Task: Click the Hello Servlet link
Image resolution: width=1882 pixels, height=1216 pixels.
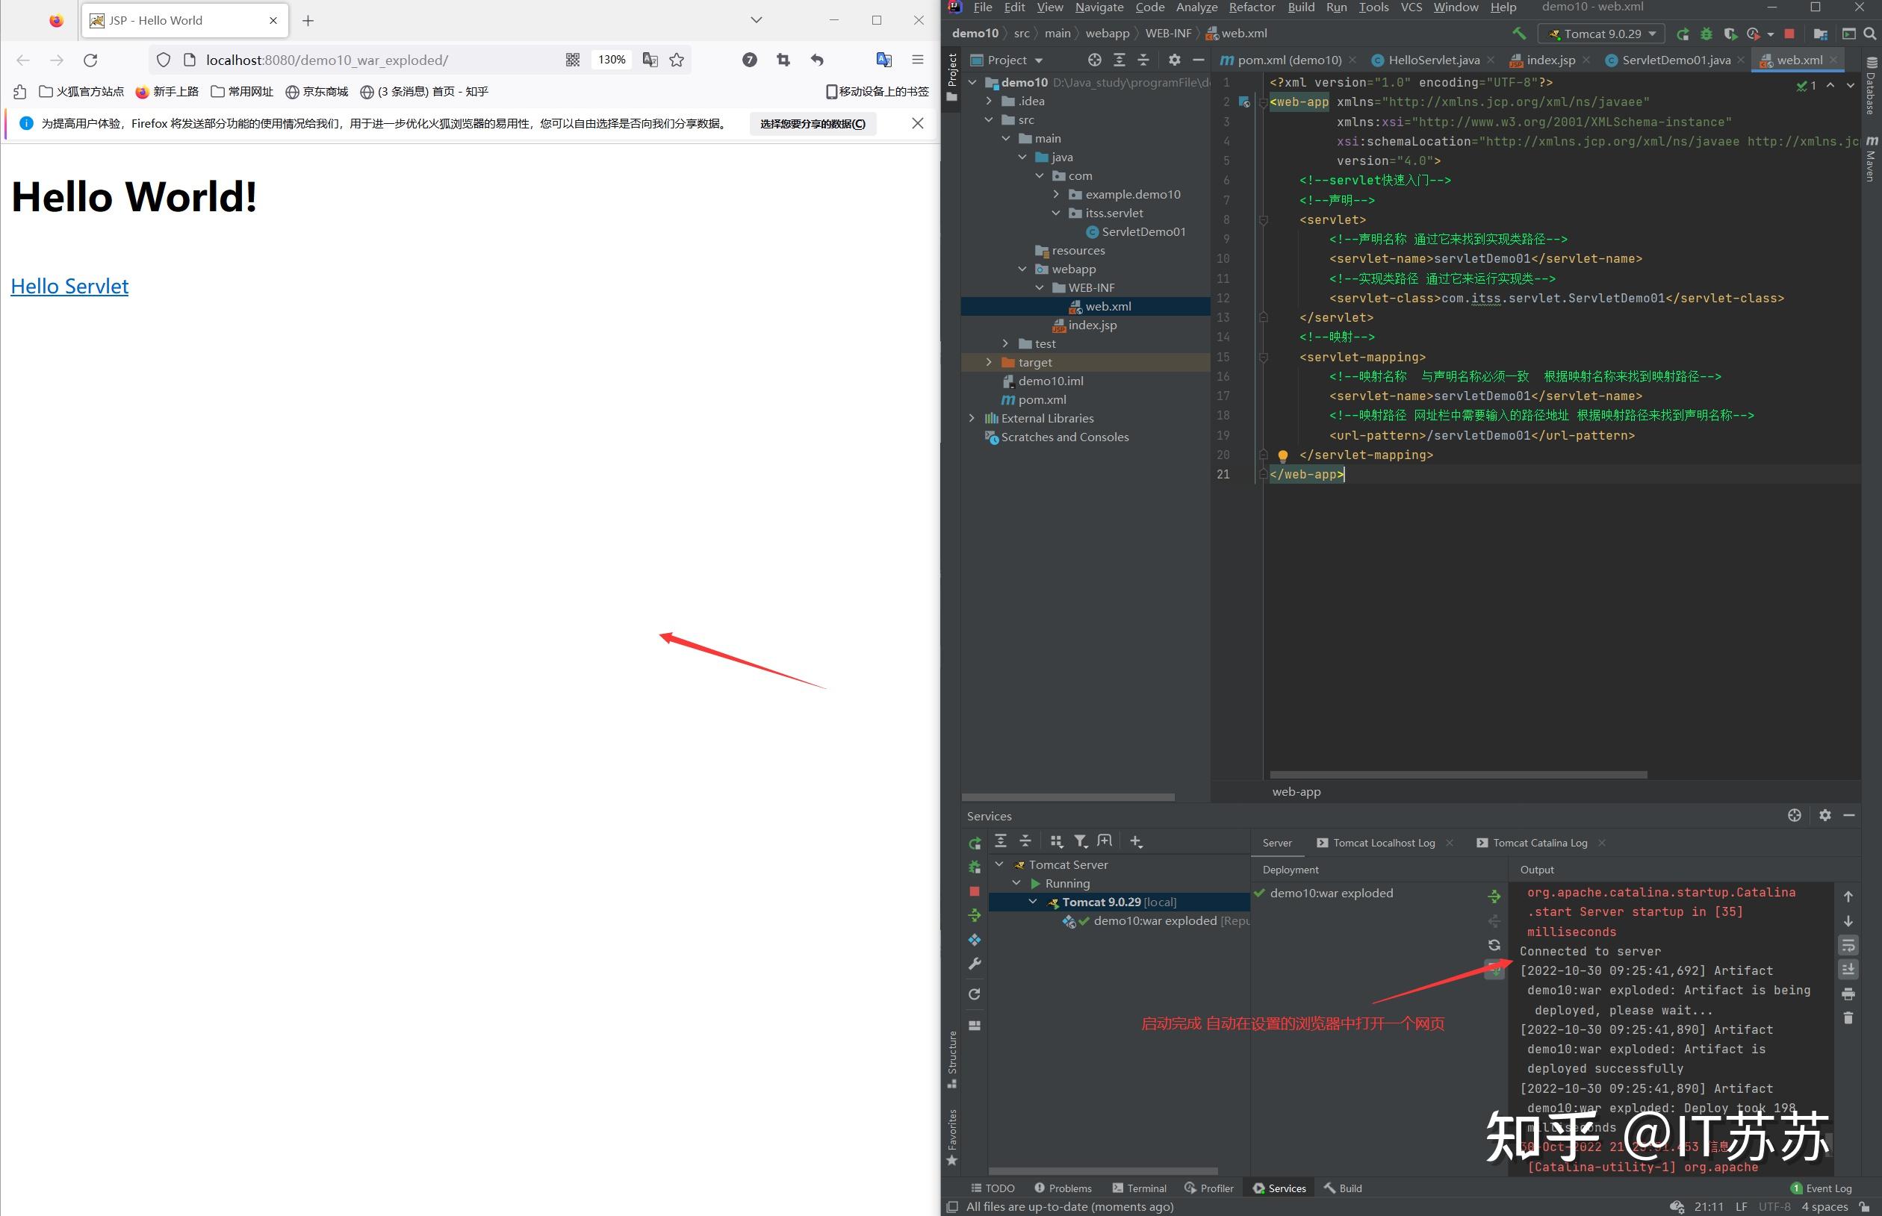Action: [x=69, y=286]
